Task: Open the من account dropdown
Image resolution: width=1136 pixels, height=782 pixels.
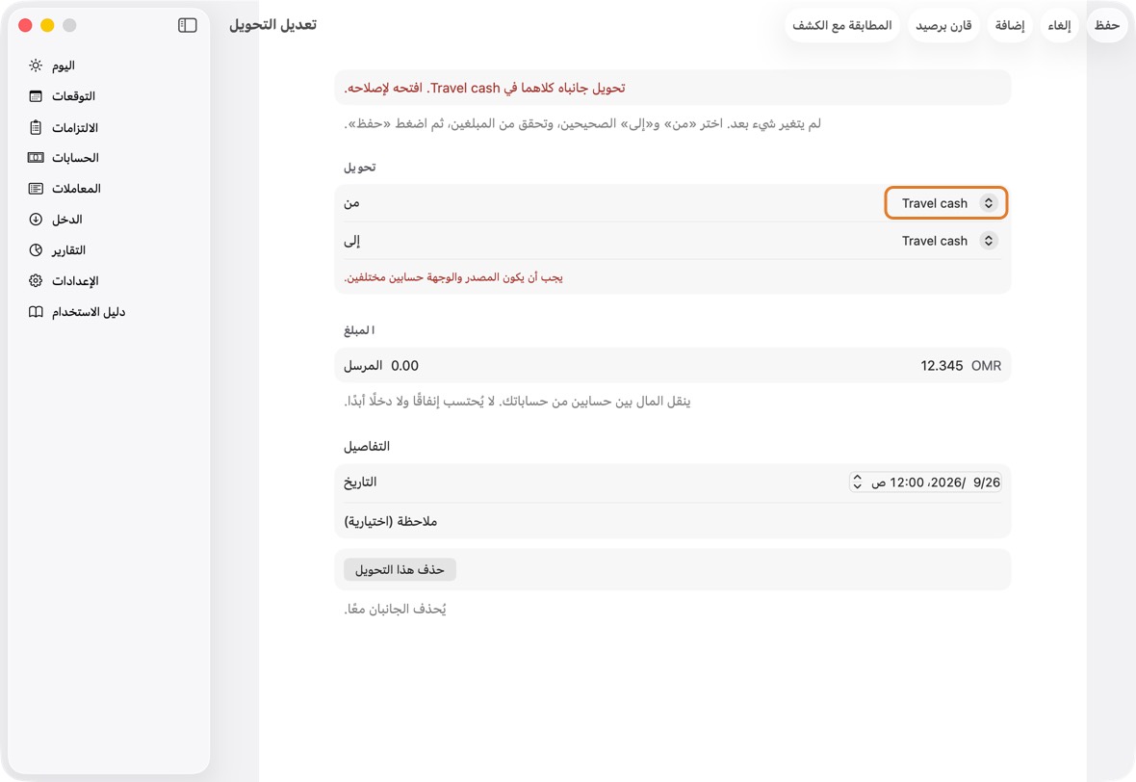Action: coord(946,203)
